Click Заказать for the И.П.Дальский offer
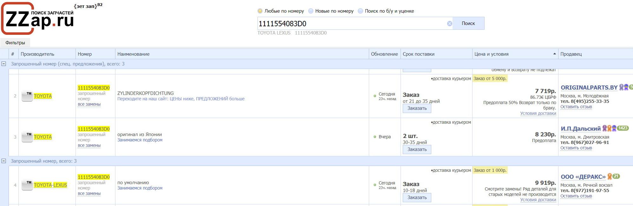This screenshot has width=633, height=206. (417, 149)
